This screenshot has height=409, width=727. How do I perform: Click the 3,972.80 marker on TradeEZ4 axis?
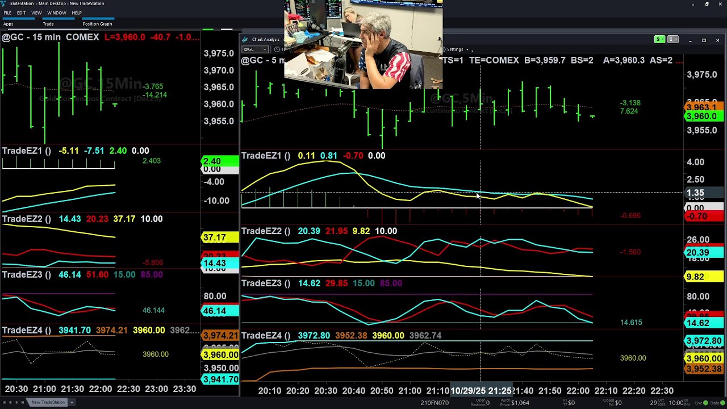704,341
